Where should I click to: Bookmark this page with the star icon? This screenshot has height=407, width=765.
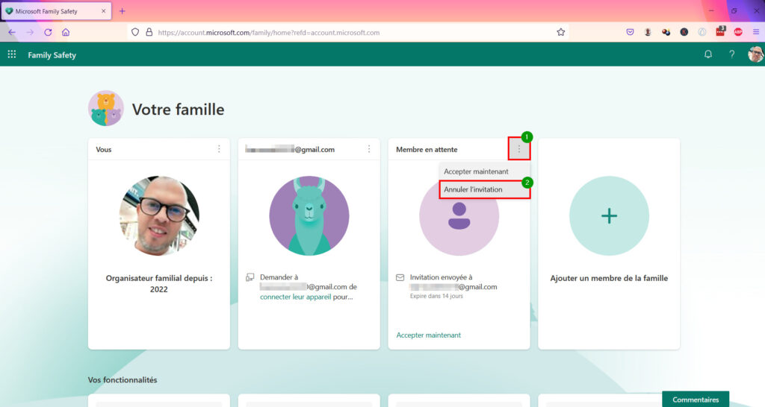coord(560,32)
